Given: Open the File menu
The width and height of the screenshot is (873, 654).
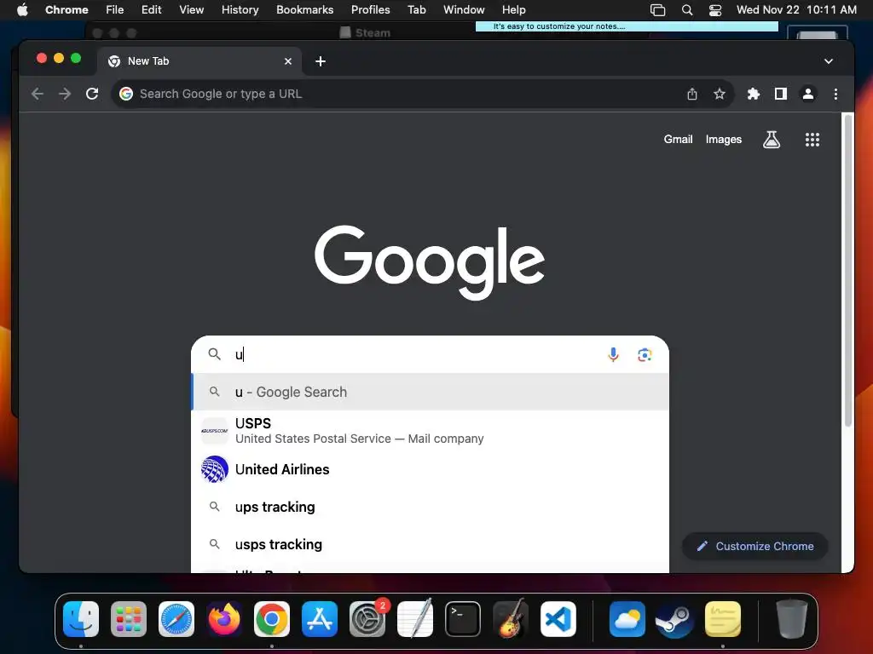Looking at the screenshot, I should [115, 9].
